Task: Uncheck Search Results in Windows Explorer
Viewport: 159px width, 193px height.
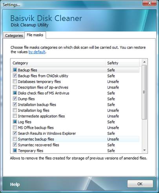Action: coord(15,133)
